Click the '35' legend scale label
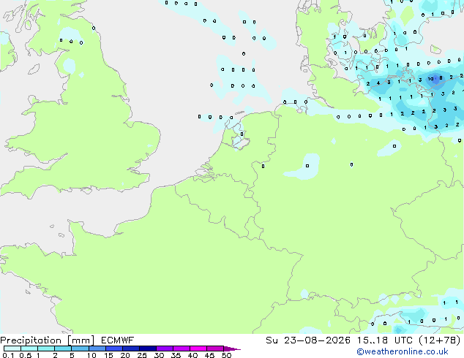Viewport: 464px width, 358px height. point(176,355)
